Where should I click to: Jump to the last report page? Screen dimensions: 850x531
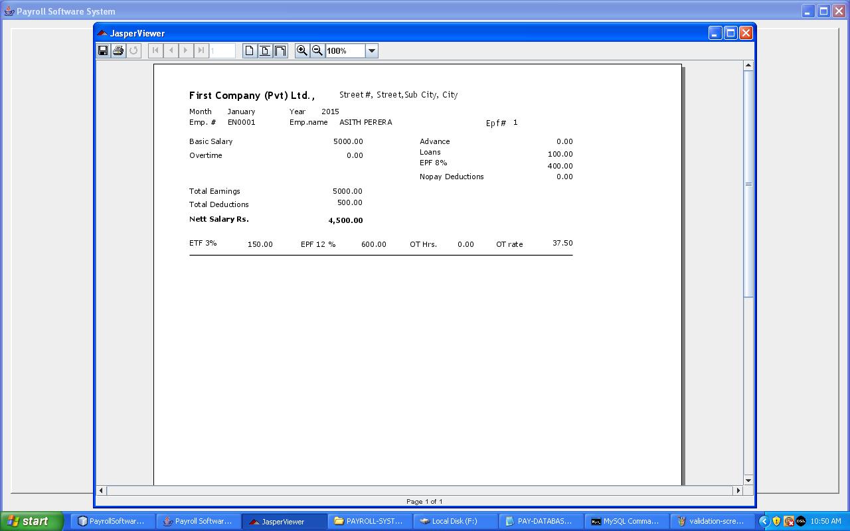pyautogui.click(x=201, y=50)
